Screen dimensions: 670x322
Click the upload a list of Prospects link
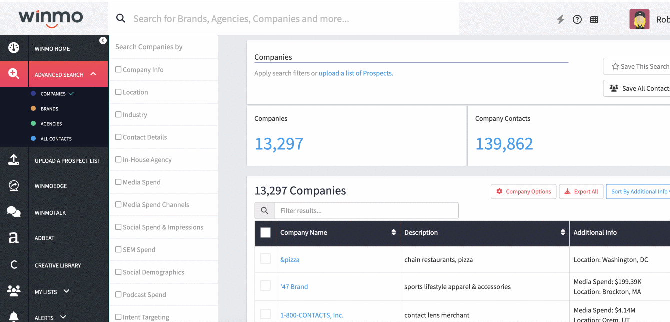pyautogui.click(x=356, y=73)
